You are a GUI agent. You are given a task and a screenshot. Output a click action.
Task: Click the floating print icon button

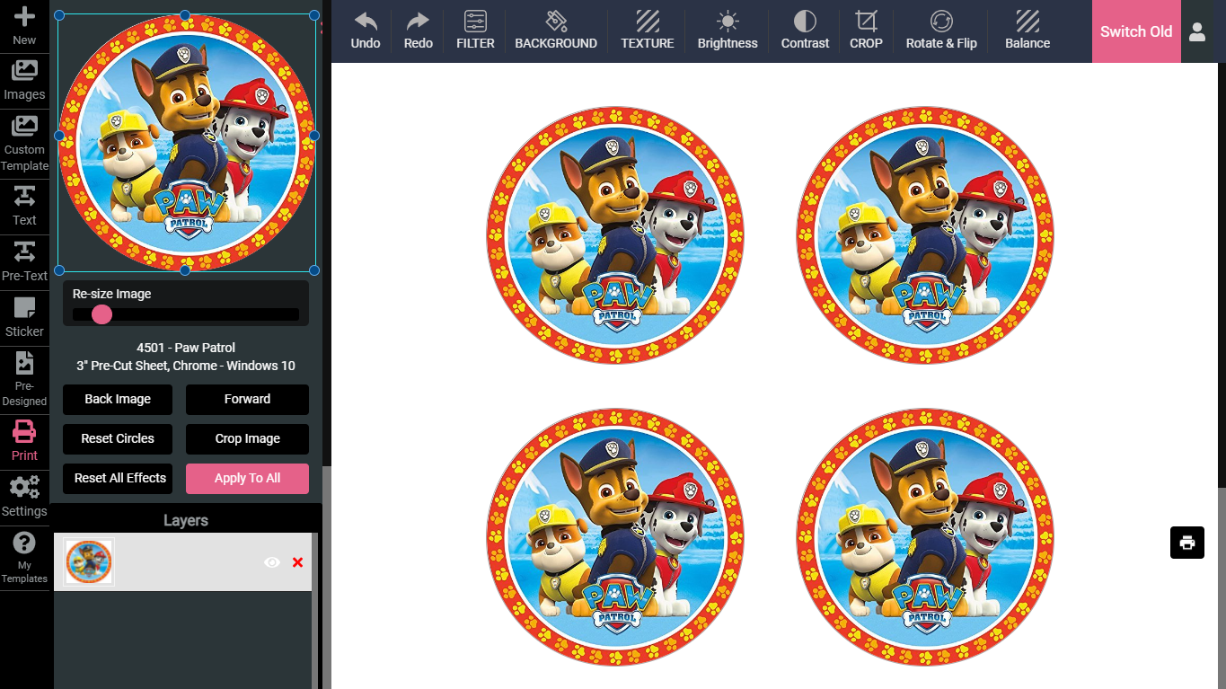click(1186, 543)
